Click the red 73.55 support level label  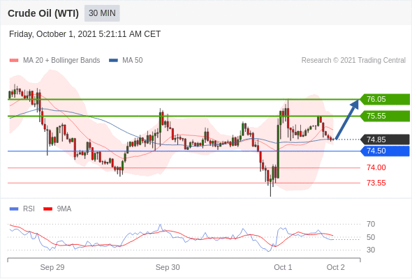376,183
